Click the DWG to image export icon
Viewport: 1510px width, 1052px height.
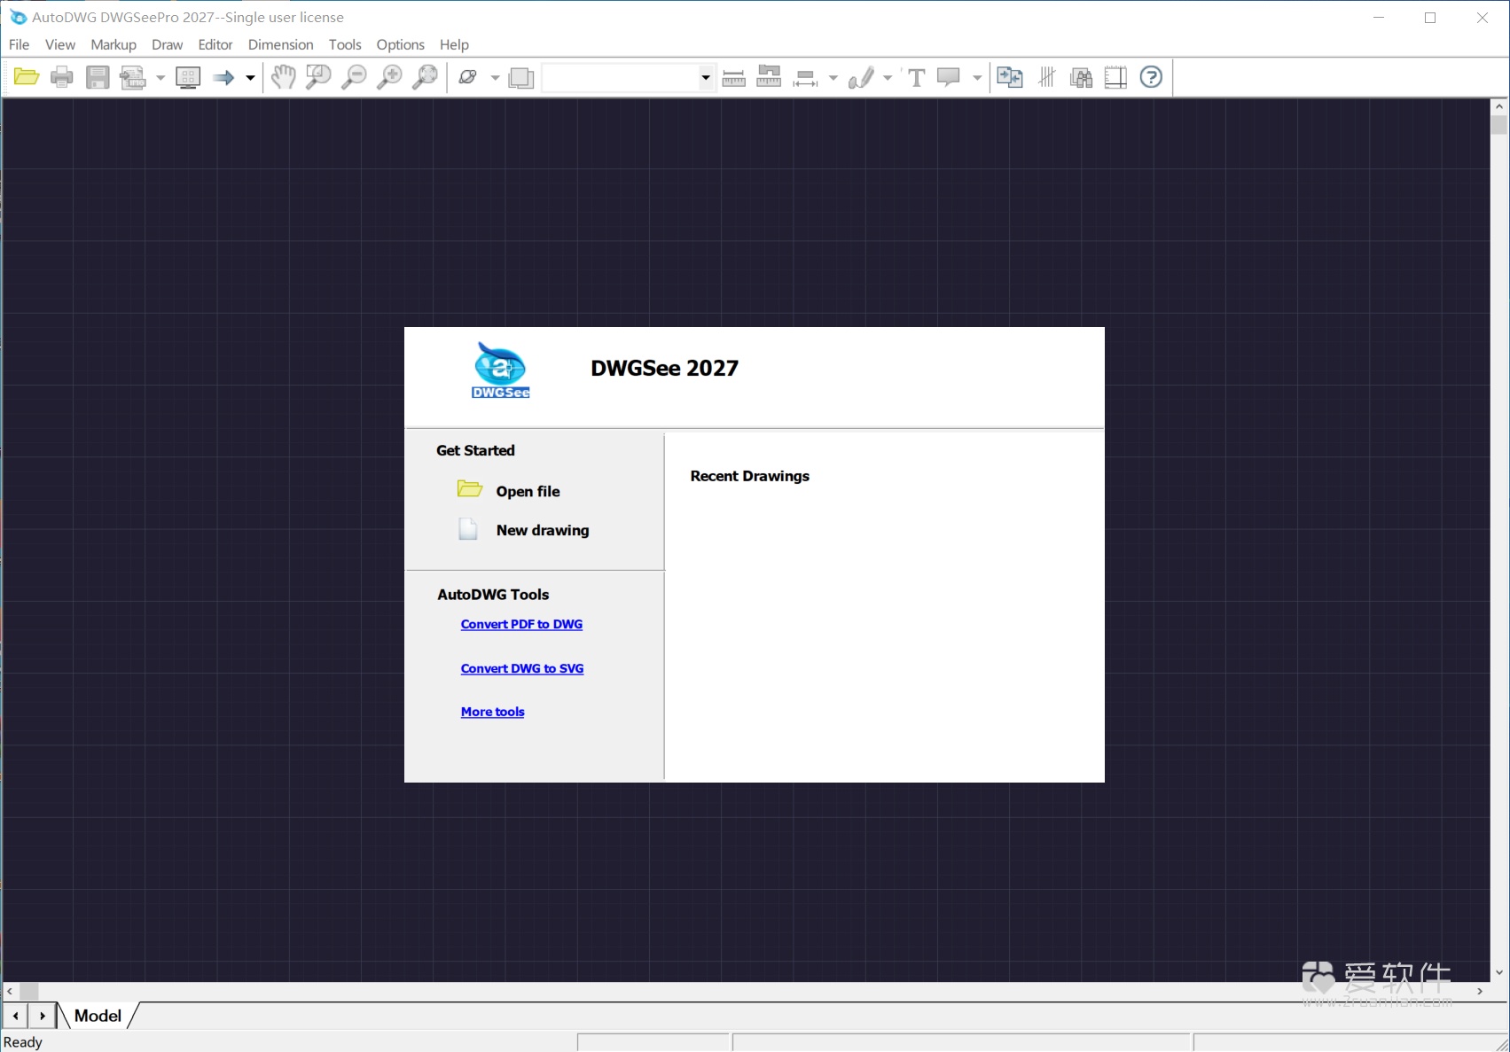pyautogui.click(x=1009, y=77)
